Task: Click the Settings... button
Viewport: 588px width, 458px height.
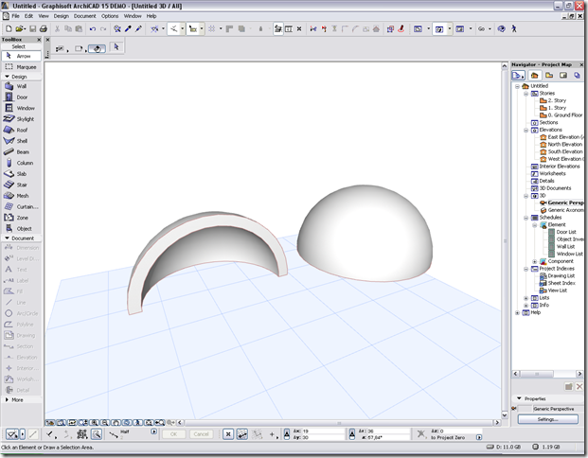Action: 547,419
